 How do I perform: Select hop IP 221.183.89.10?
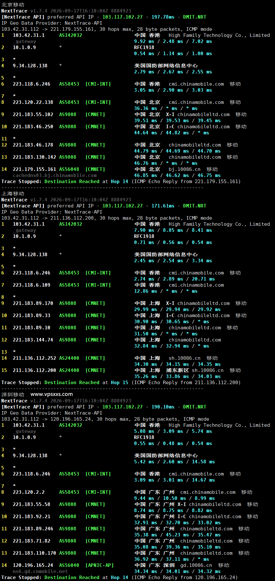[x=31, y=328]
